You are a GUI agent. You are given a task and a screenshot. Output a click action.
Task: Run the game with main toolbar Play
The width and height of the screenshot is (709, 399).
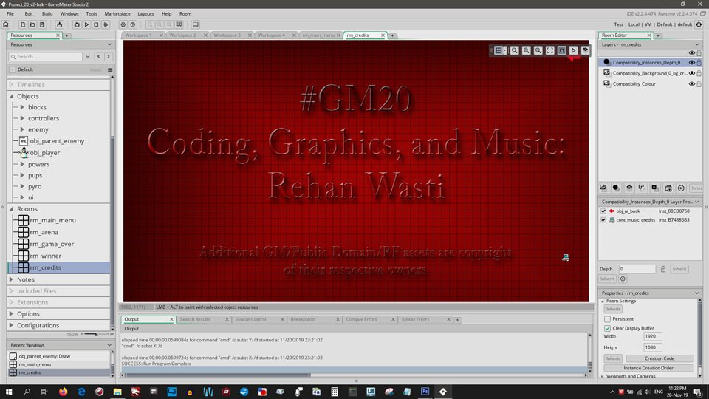[86, 24]
